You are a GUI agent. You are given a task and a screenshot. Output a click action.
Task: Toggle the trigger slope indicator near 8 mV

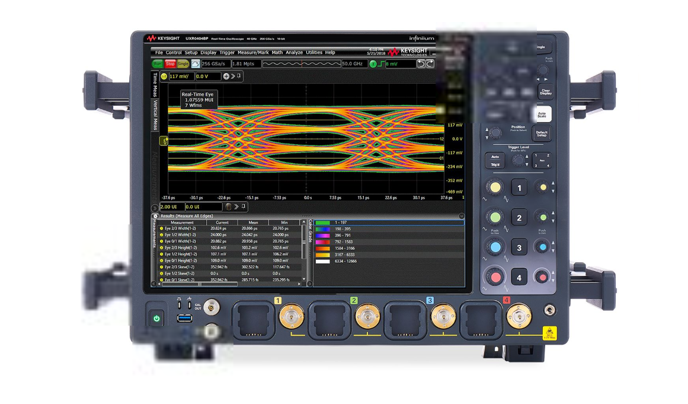point(381,63)
